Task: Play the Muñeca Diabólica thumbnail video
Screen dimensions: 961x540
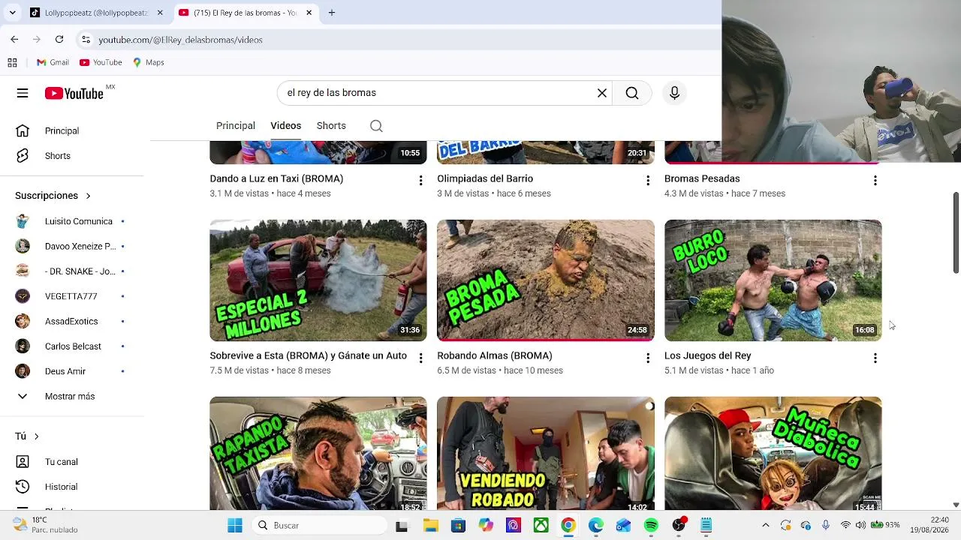Action: point(773,454)
